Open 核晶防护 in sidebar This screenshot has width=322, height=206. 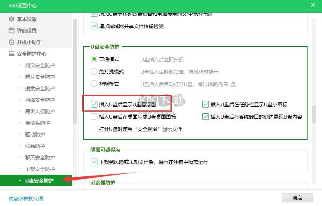click(x=35, y=146)
